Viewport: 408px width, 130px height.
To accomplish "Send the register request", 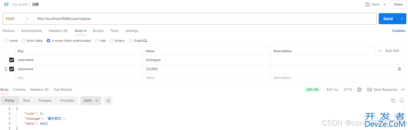I will (x=388, y=19).
